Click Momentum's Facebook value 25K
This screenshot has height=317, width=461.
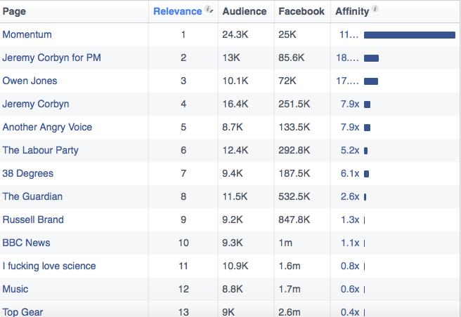pyautogui.click(x=287, y=34)
